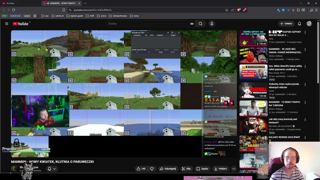Screen dimensions: 320x180
Task: Open the sidebar search panel icon
Action: (303, 10)
